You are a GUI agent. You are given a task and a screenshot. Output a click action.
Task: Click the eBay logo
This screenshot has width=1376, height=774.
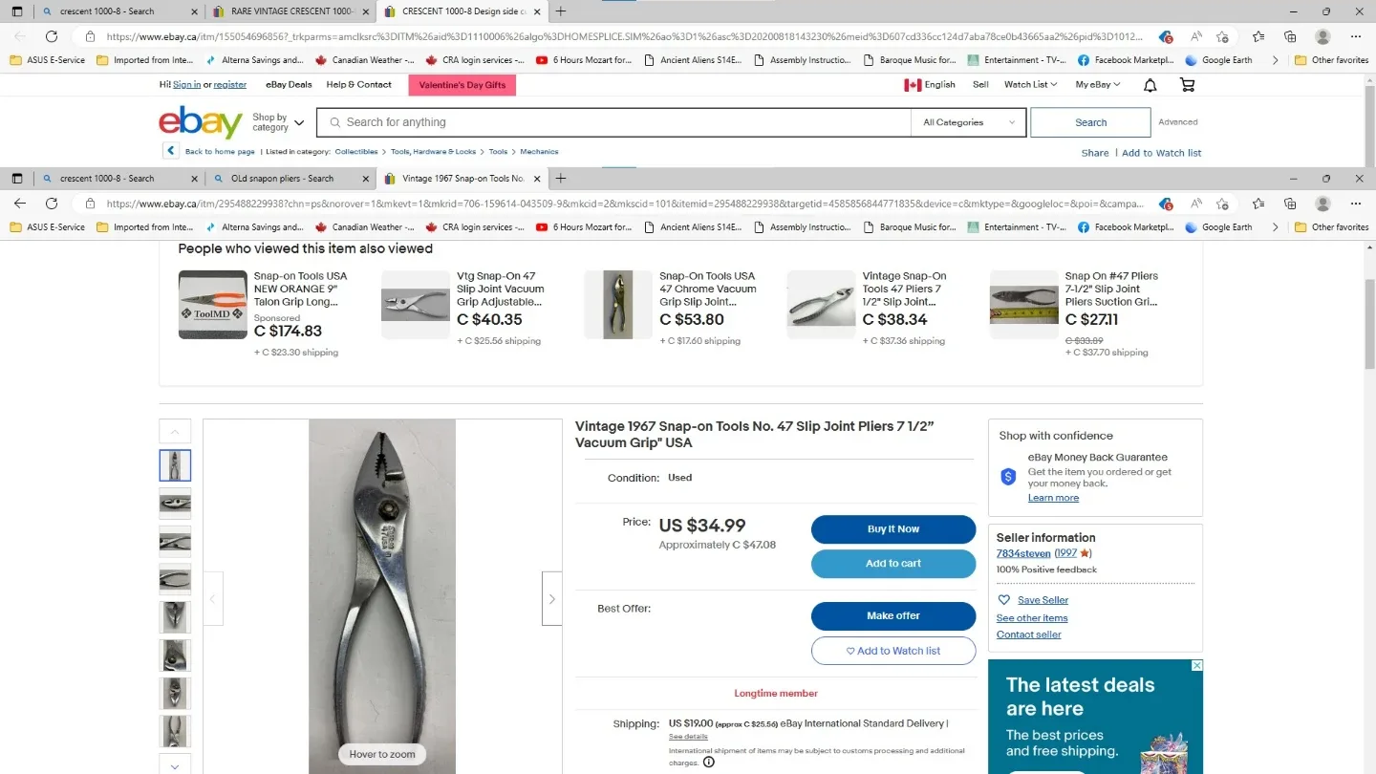pos(201,123)
